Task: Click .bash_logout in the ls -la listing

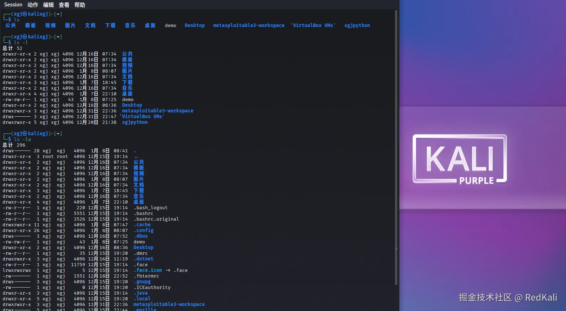Action: pyautogui.click(x=151, y=207)
